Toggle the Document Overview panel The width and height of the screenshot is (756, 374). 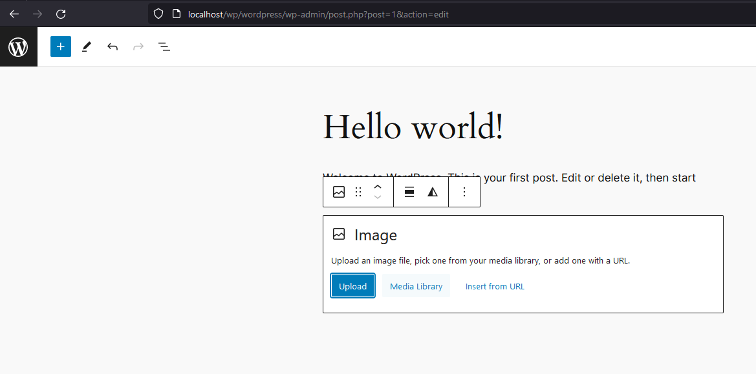point(164,46)
